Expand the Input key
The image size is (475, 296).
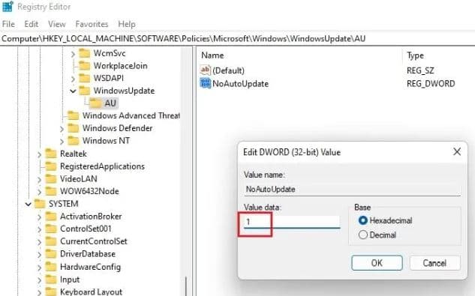(39, 280)
